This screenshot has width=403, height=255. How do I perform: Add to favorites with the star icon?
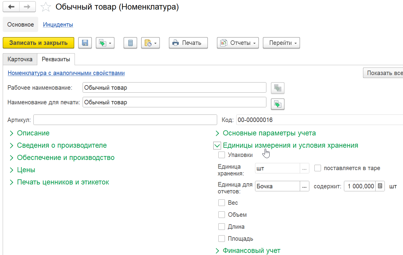(46, 7)
